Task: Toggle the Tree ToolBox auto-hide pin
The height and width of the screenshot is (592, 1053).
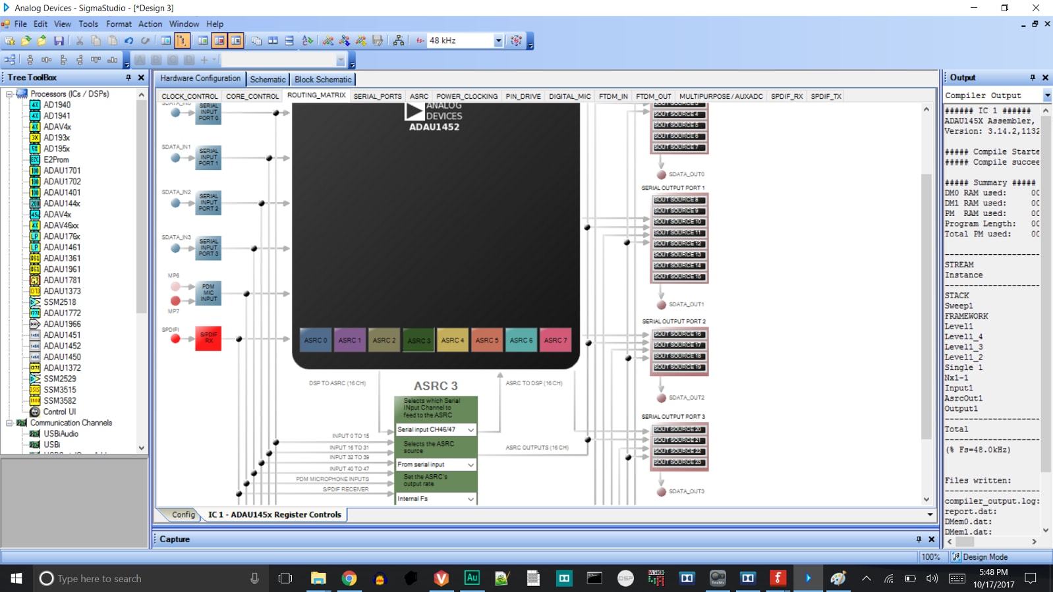Action: click(128, 78)
